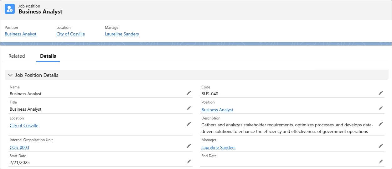
Task: Click the Business Analyst value under Title
Action: click(x=25, y=109)
